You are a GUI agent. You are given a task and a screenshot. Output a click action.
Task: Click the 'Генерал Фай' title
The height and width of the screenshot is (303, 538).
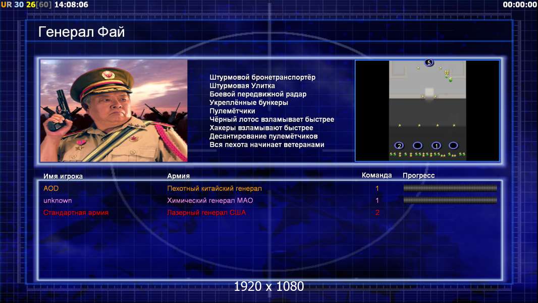coord(81,32)
